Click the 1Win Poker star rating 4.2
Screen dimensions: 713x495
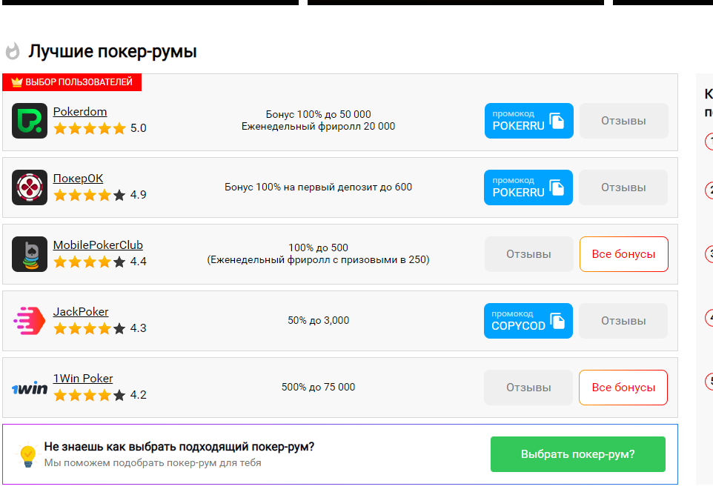click(99, 395)
